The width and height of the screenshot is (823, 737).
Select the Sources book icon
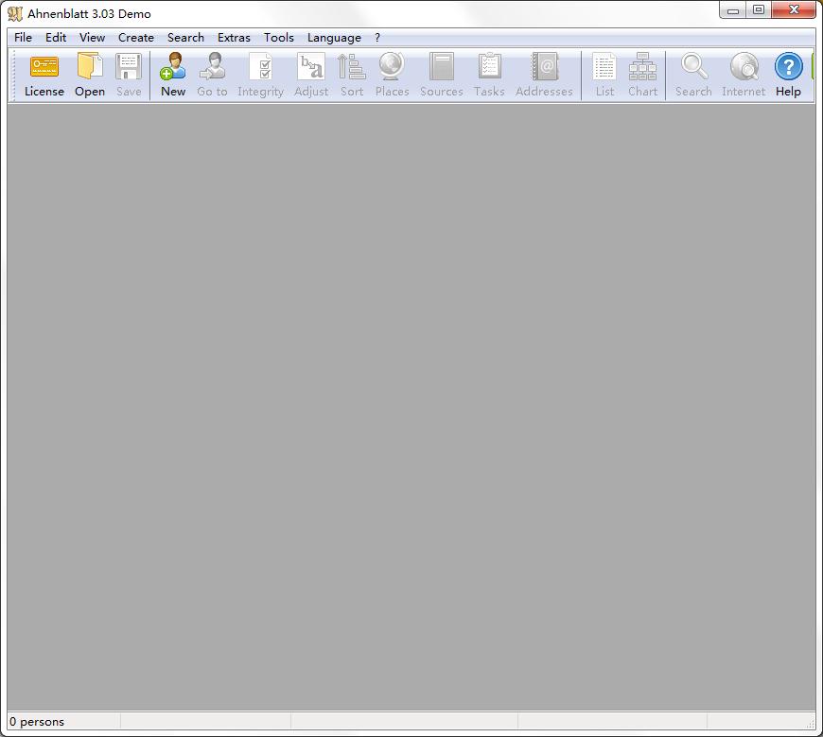(441, 68)
